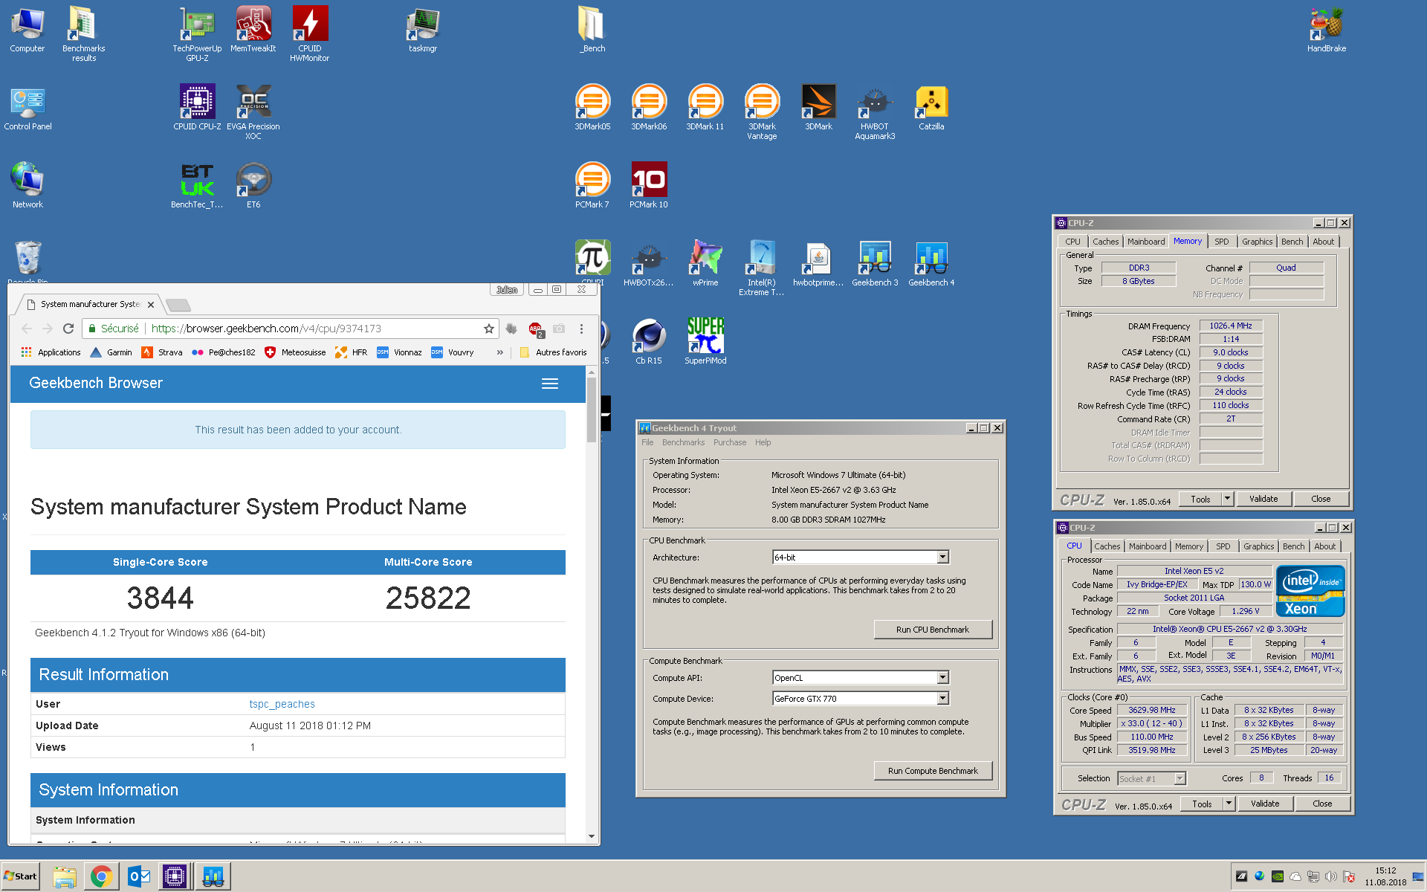The image size is (1427, 892).
Task: Switch to the Bench tab in lower CPU-Z window
Action: pos(1293,546)
